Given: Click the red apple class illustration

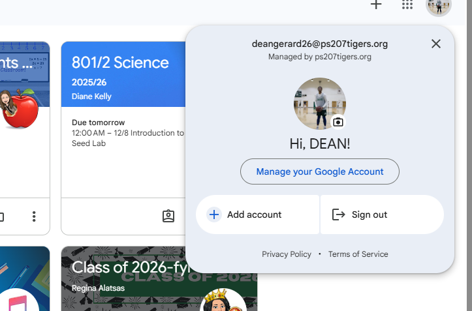Looking at the screenshot, I should pos(20,108).
